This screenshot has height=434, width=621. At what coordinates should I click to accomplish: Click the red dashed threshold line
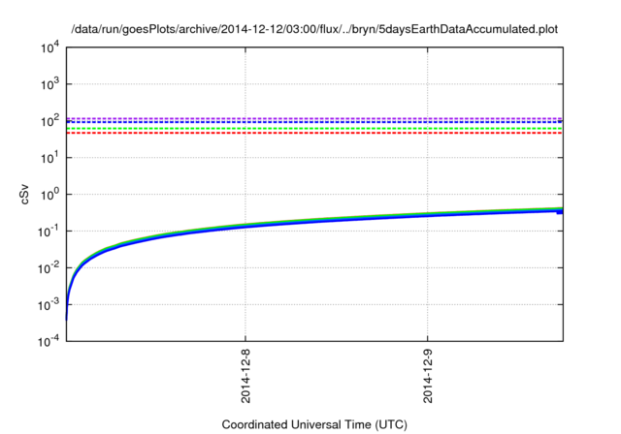click(x=314, y=134)
